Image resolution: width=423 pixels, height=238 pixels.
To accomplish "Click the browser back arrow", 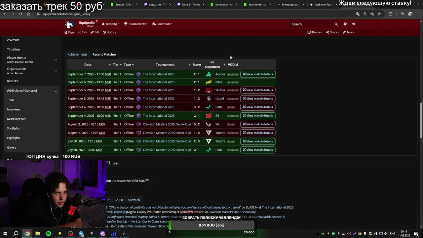I will click(5, 14).
